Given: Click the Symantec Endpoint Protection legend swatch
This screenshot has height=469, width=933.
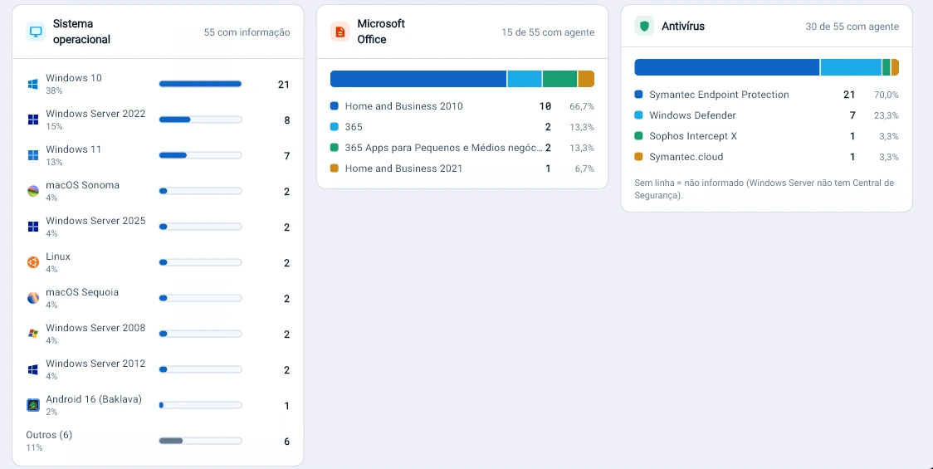Looking at the screenshot, I should click(x=639, y=95).
